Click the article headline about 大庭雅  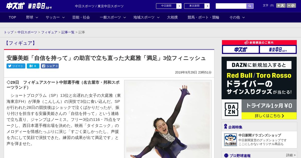point(106,58)
